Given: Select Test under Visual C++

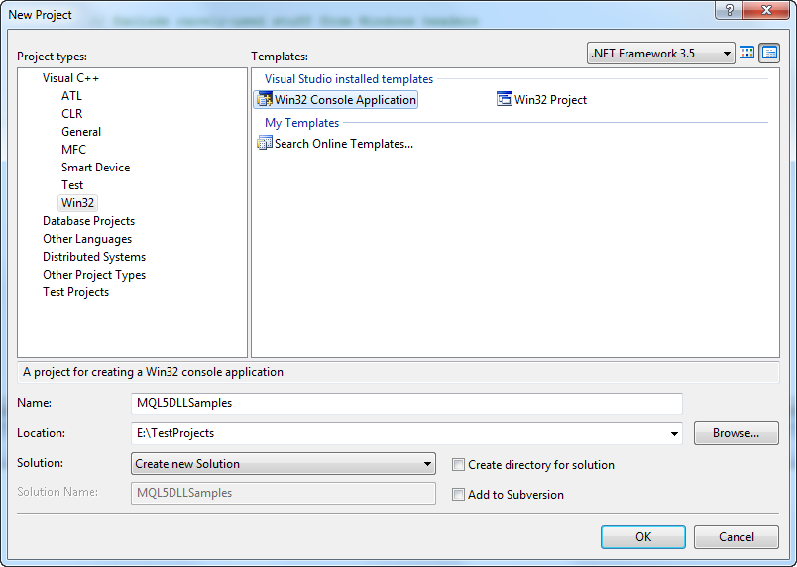Looking at the screenshot, I should pos(72,185).
